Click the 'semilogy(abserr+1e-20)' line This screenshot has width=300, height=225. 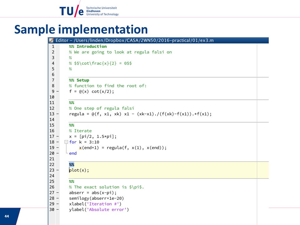tap(97, 198)
